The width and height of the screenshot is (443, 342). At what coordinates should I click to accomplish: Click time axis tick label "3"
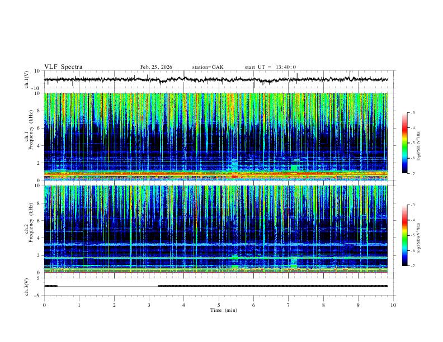149,305
